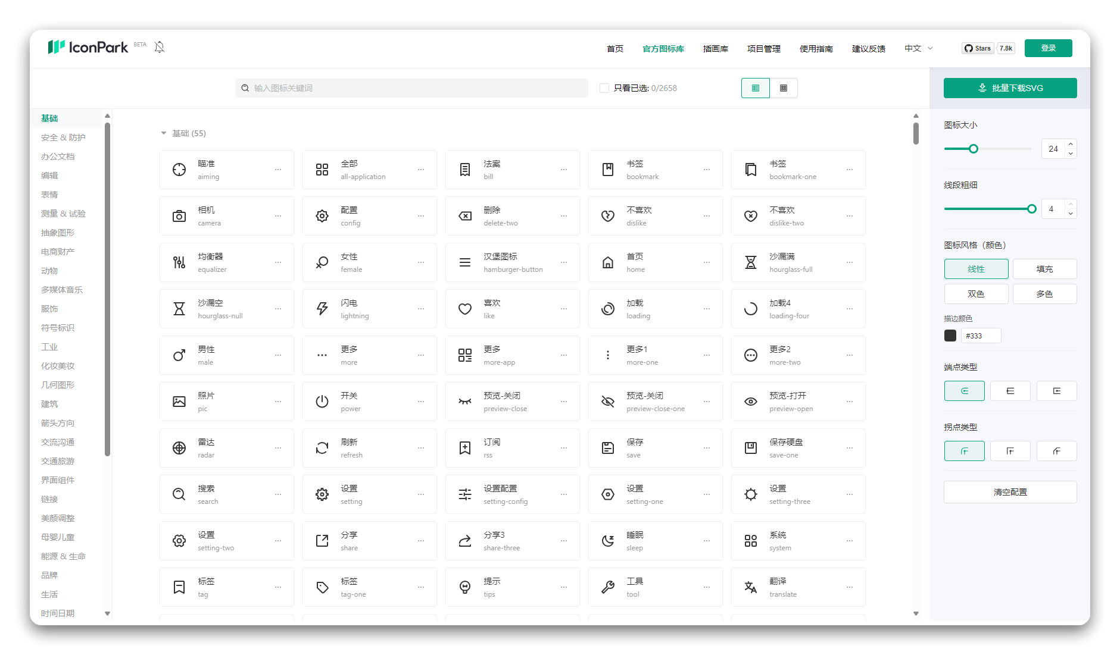The image size is (1120, 655).
Task: Click the 清空配置 button
Action: pos(1010,491)
